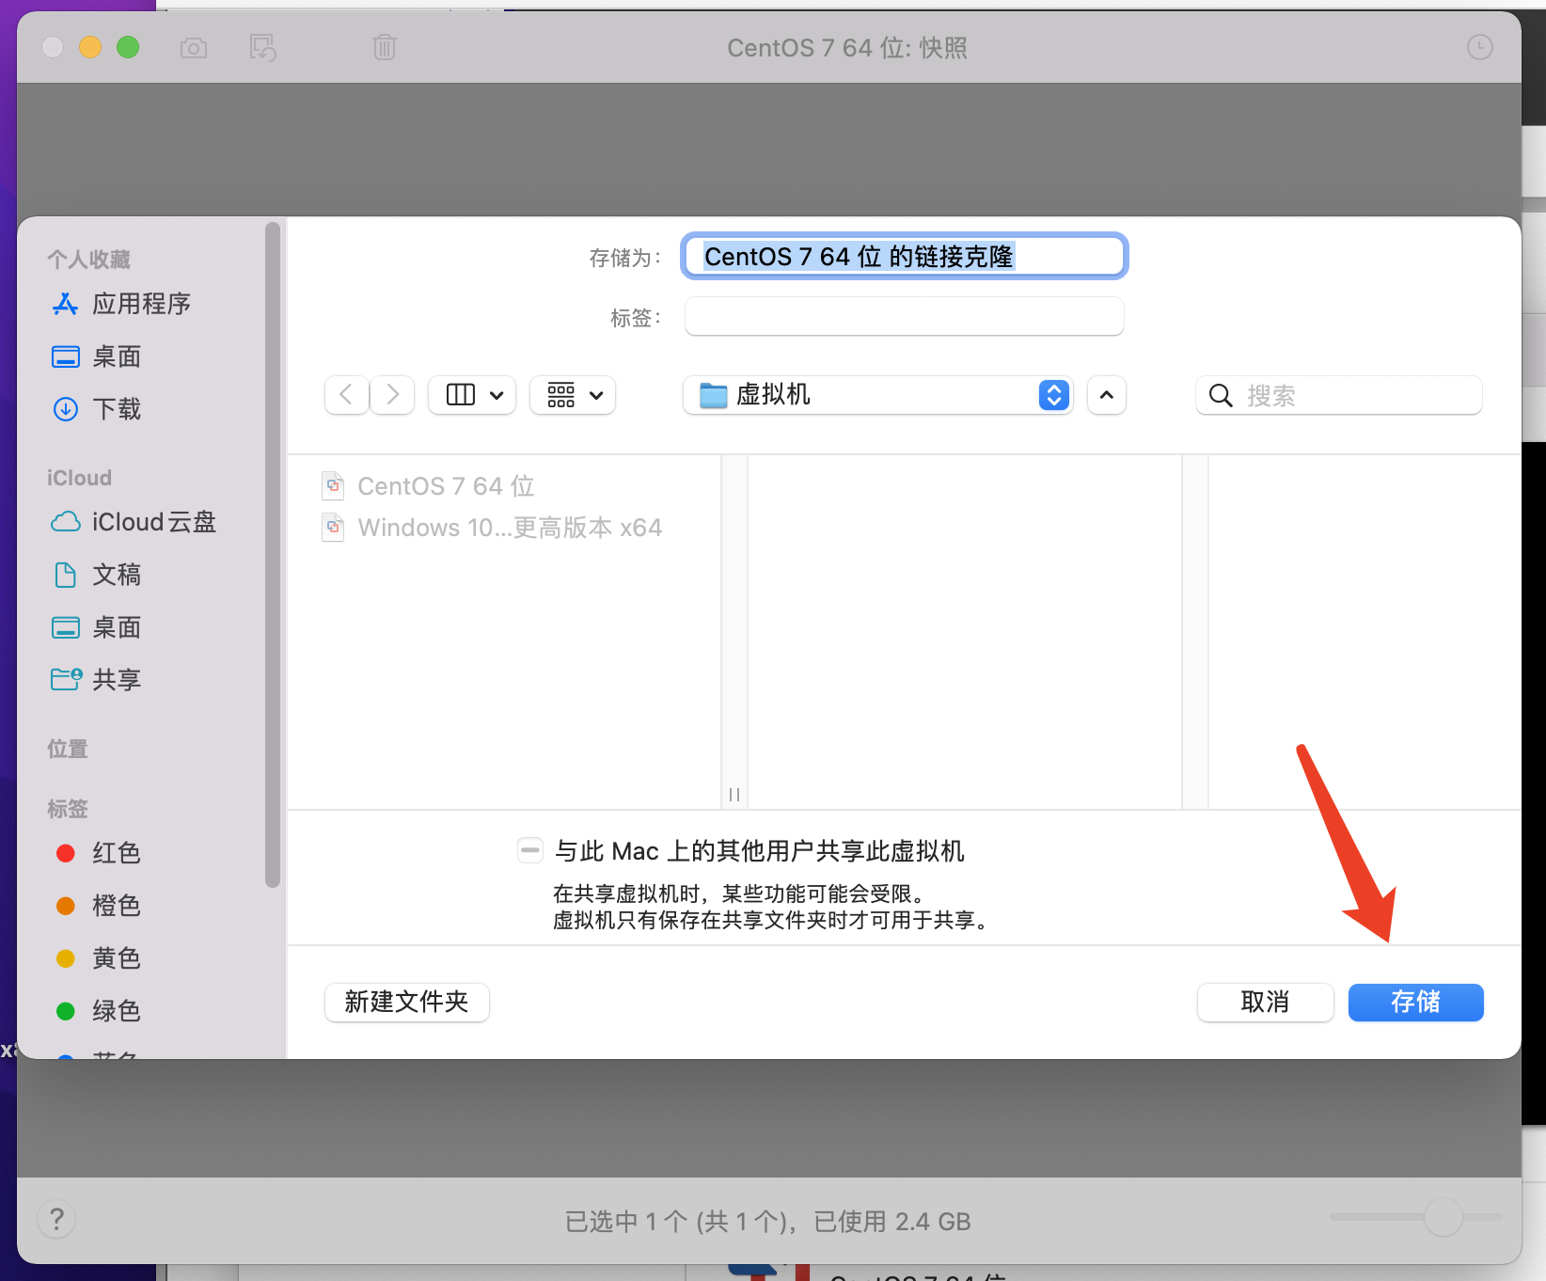Click the 新建文件夹 button
1546x1281 pixels.
click(406, 1003)
